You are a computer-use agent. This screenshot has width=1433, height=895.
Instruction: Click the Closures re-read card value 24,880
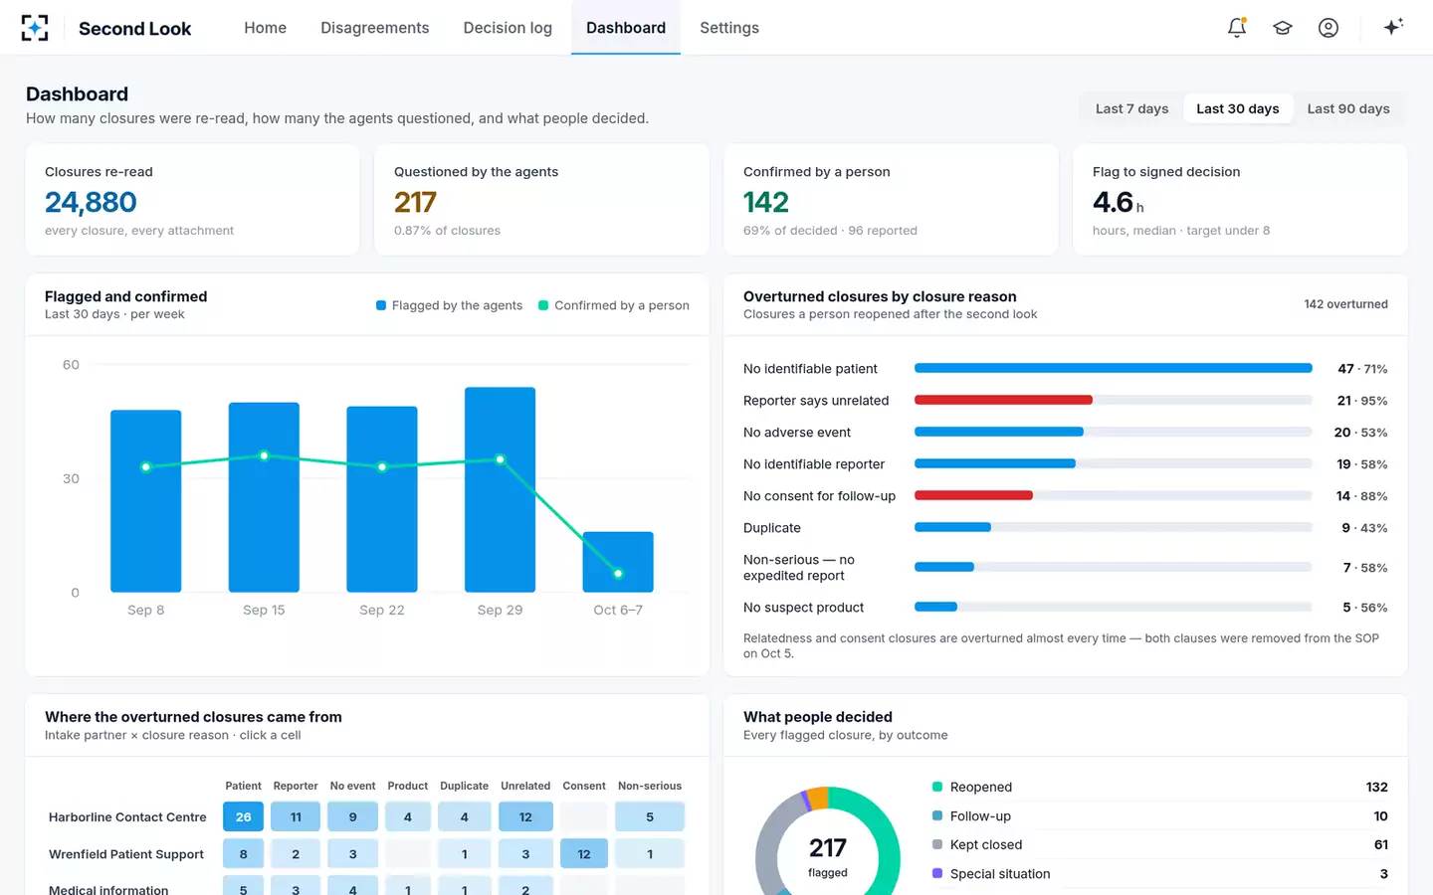point(91,202)
